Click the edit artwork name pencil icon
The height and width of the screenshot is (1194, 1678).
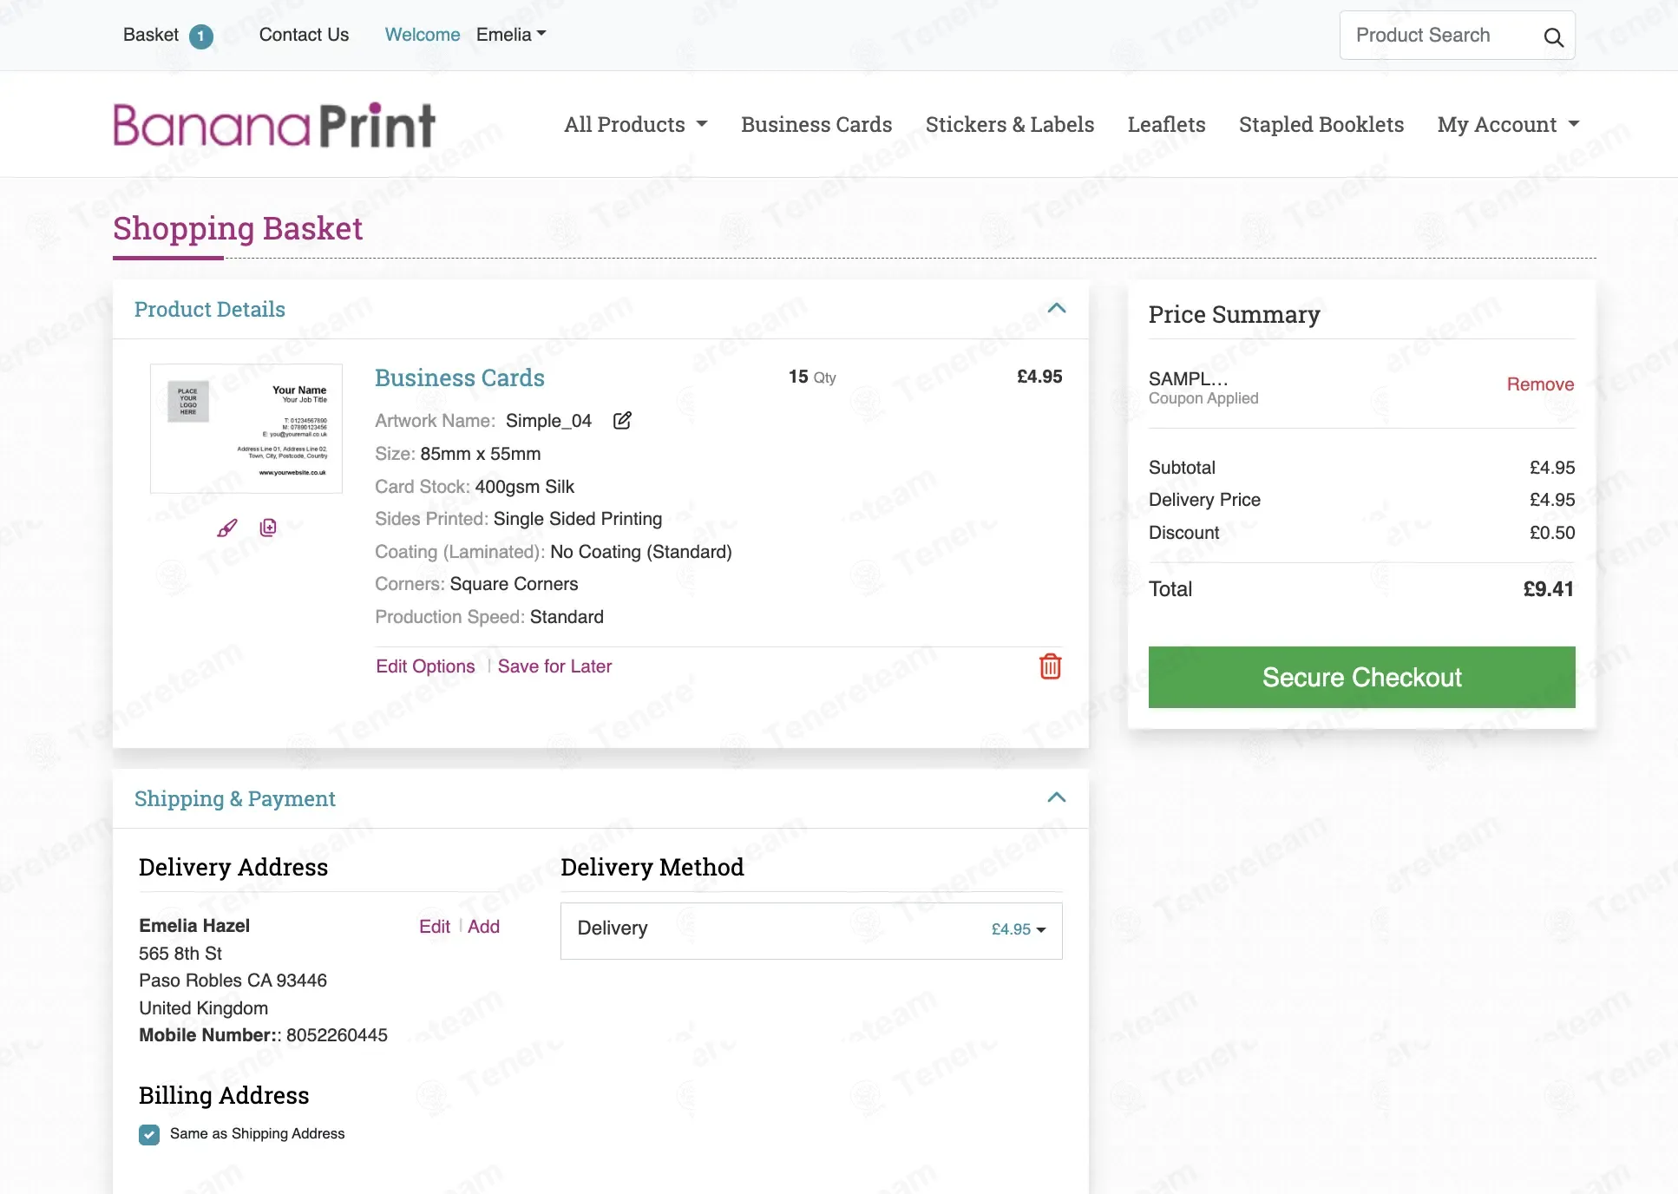coord(622,421)
